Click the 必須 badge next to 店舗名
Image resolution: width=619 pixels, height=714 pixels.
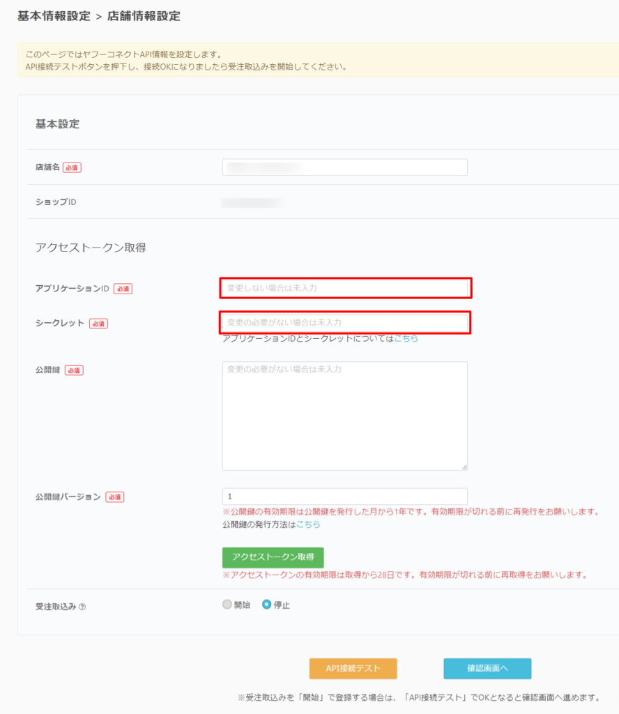point(72,168)
